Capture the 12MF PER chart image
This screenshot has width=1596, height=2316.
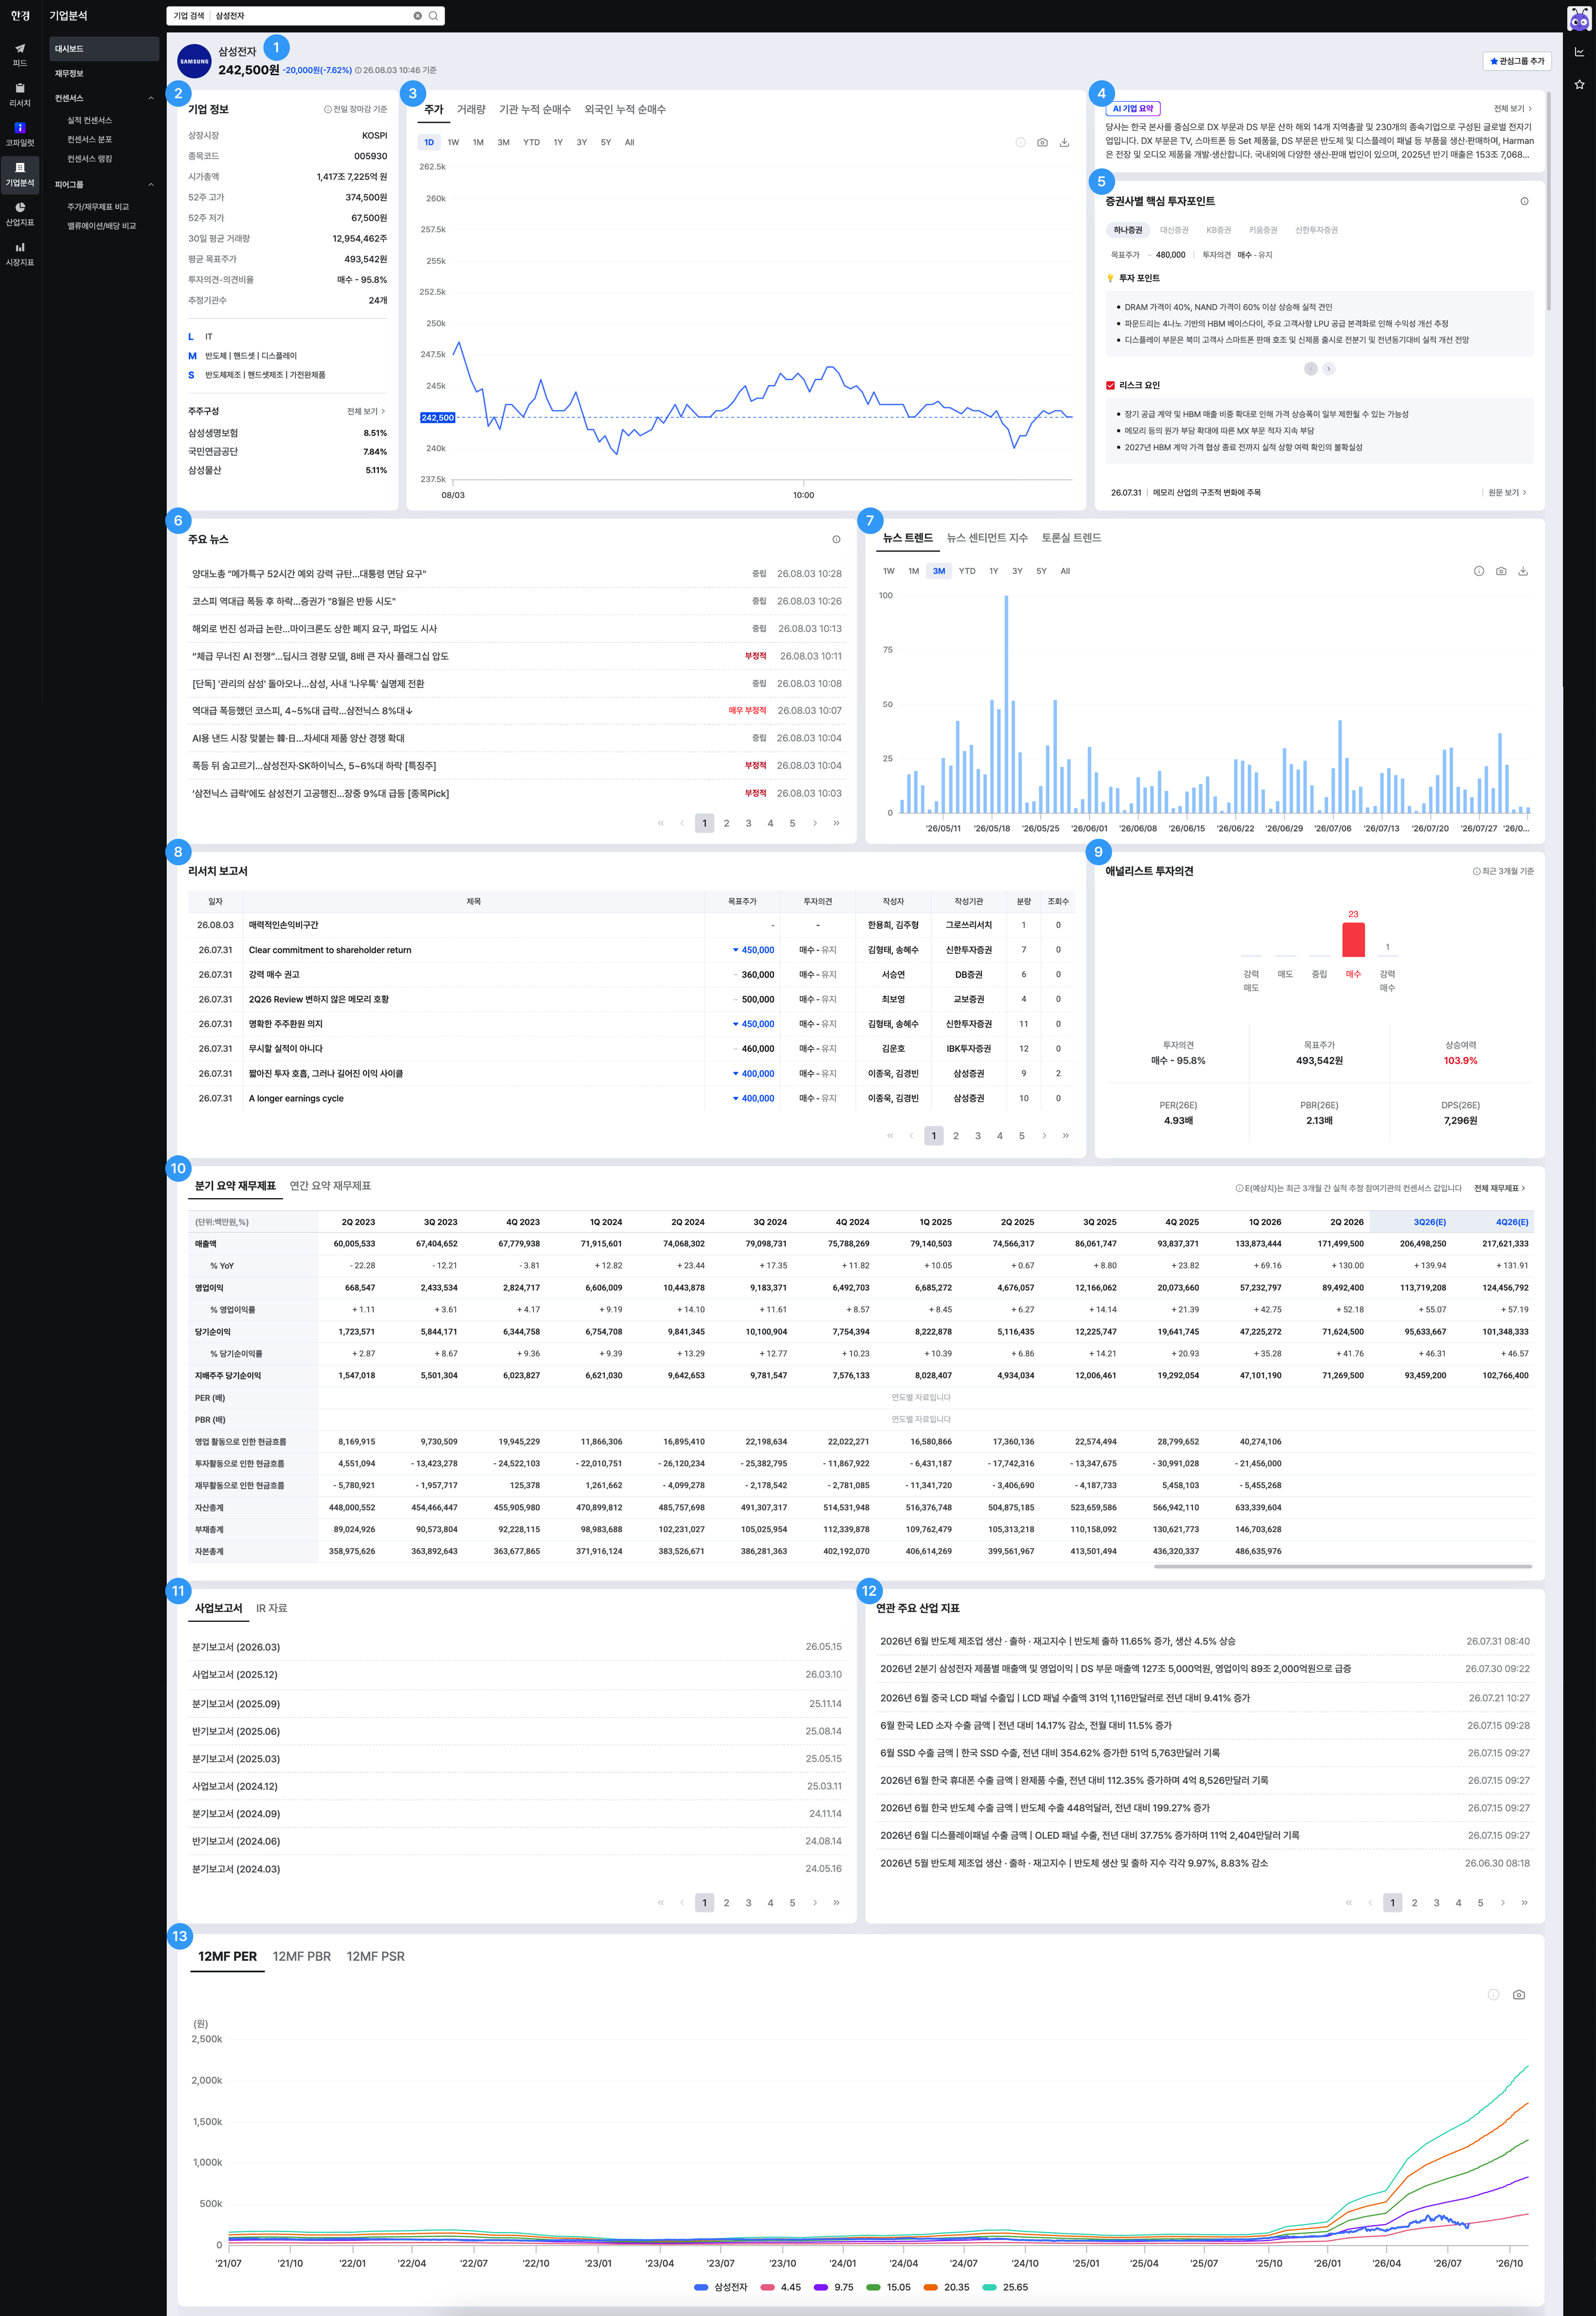coord(1518,1994)
